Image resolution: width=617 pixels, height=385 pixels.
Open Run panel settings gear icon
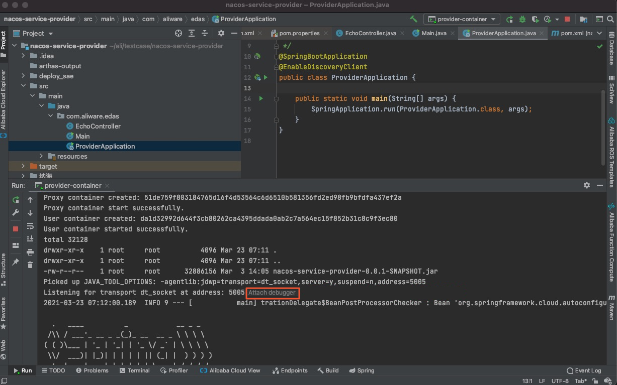pos(586,185)
